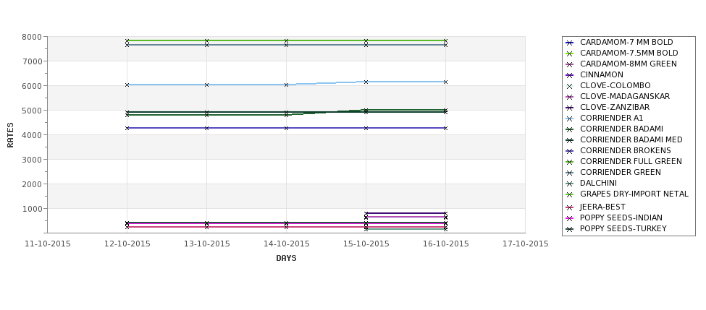Click the light blue data point at 15-10-2015

pyautogui.click(x=366, y=82)
